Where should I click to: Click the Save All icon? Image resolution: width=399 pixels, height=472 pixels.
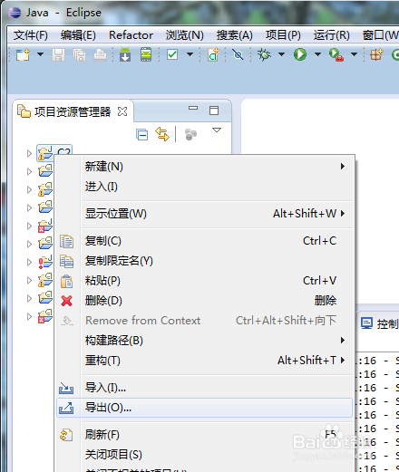[x=79, y=55]
